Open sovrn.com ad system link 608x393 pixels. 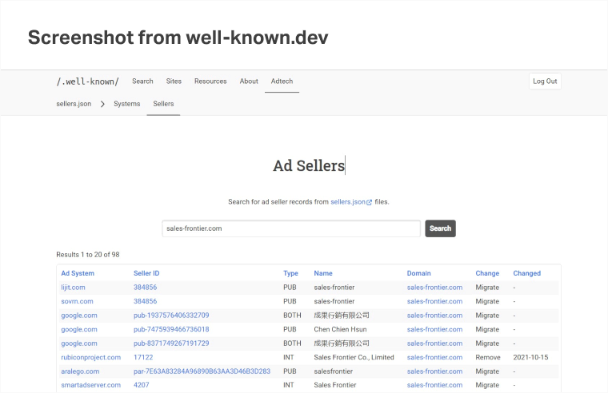77,301
